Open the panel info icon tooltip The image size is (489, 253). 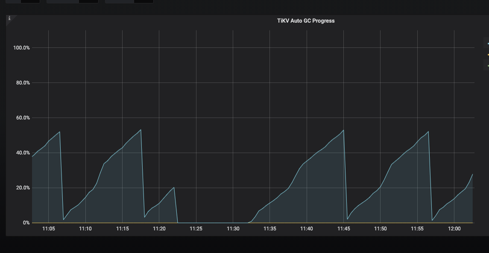tap(9, 18)
